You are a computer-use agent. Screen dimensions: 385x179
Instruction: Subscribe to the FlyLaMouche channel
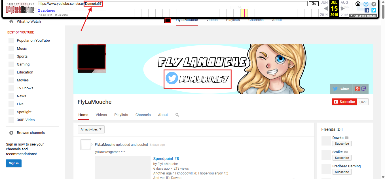344,102
